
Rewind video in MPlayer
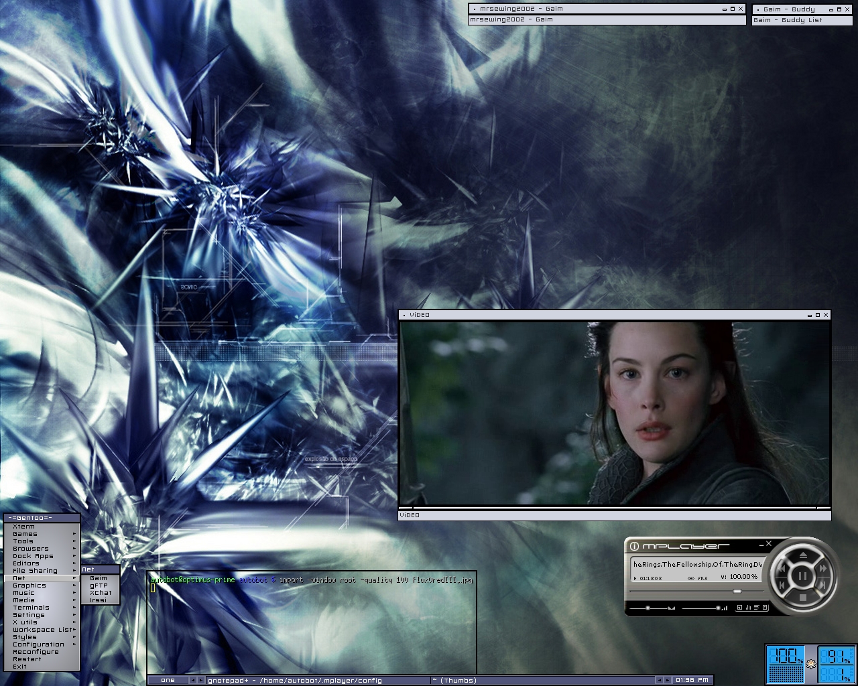782,568
